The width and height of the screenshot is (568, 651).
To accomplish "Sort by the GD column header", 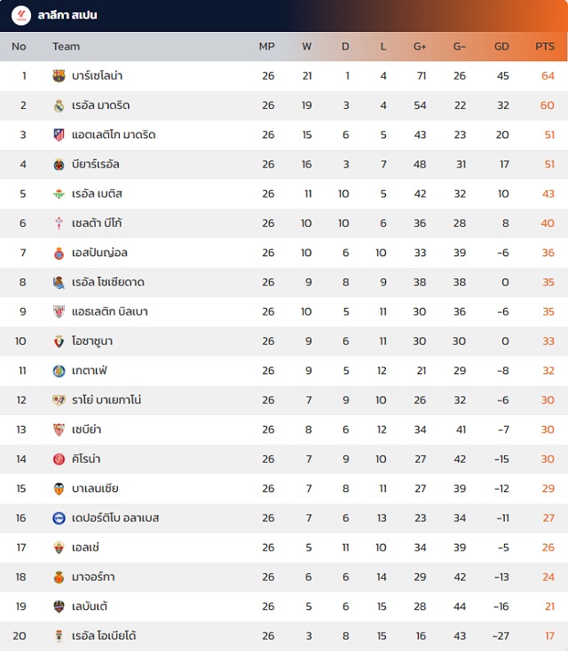I will pos(501,46).
